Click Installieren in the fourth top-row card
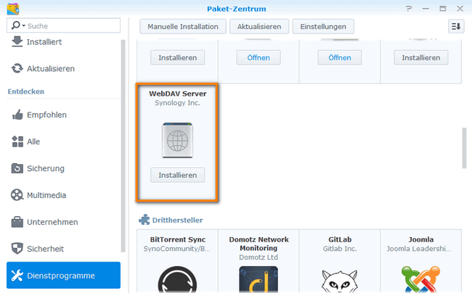Screen dimensions: 472x293 tap(421, 57)
